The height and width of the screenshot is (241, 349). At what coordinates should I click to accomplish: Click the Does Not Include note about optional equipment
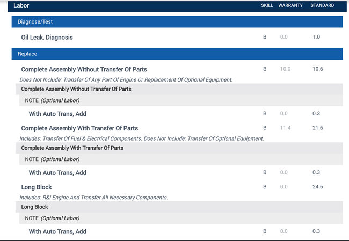point(126,79)
